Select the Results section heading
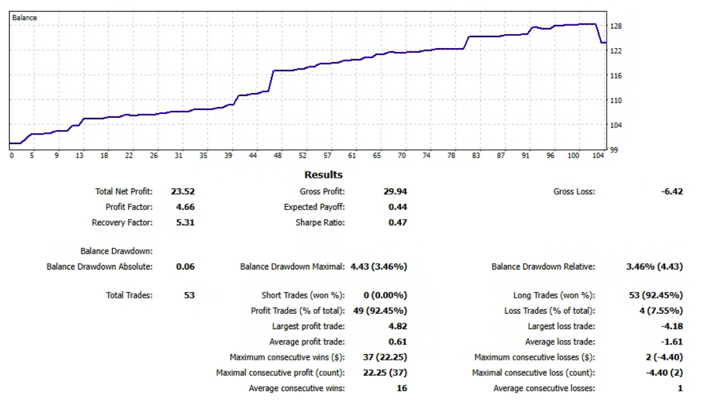The image size is (706, 404). tap(324, 175)
